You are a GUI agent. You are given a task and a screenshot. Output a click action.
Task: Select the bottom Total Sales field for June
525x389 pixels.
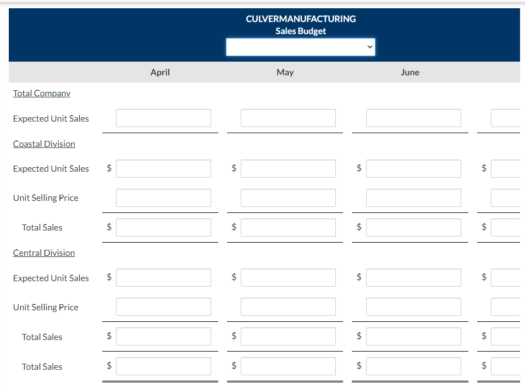point(413,366)
